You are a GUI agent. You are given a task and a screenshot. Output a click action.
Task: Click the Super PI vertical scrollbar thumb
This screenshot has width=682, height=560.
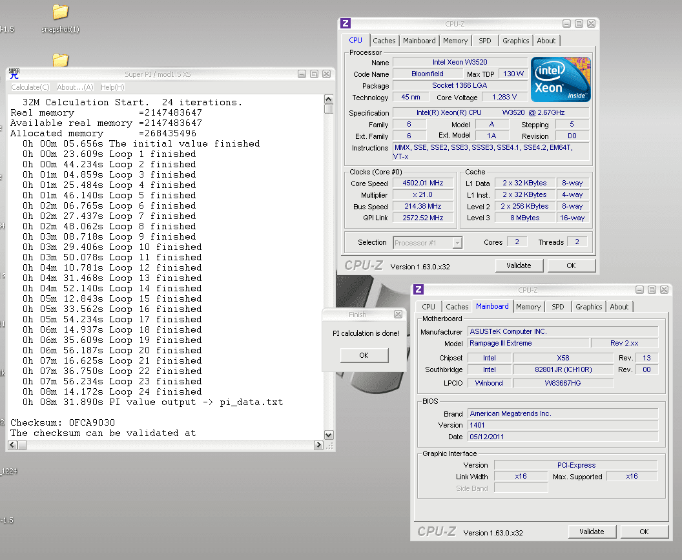(329, 109)
